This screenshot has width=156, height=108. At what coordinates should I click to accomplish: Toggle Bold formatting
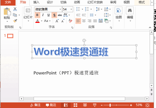click(37, 15)
